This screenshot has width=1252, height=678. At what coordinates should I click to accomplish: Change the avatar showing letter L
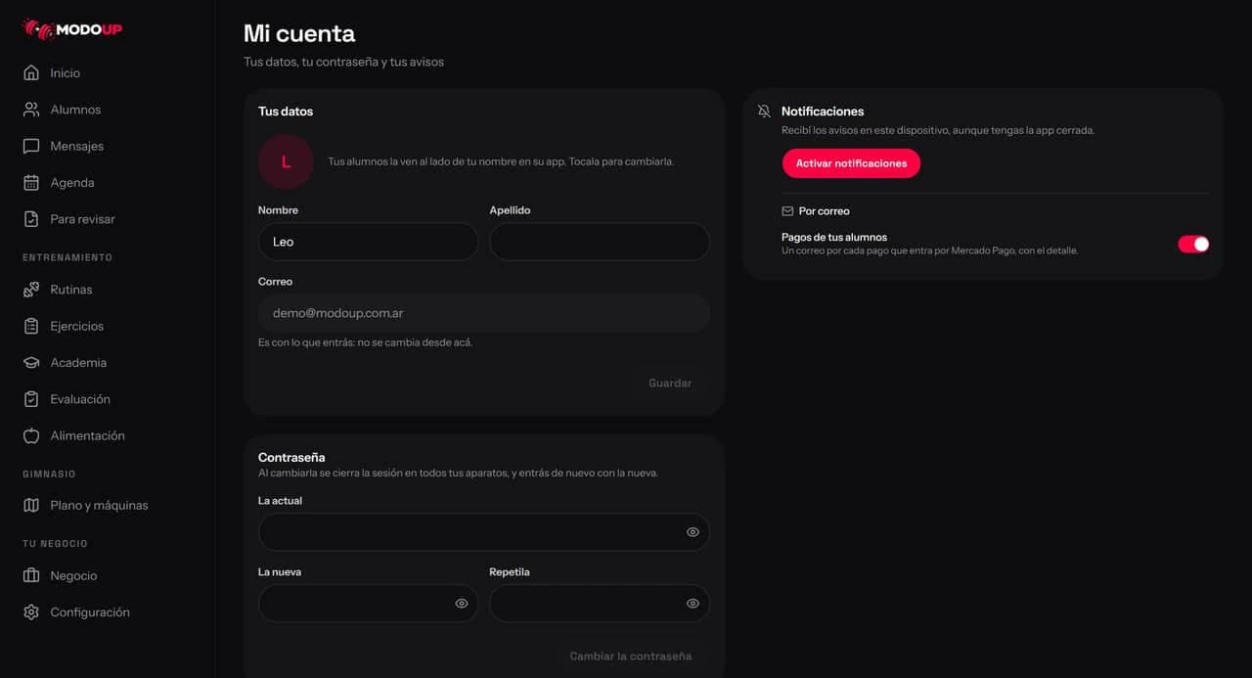286,161
